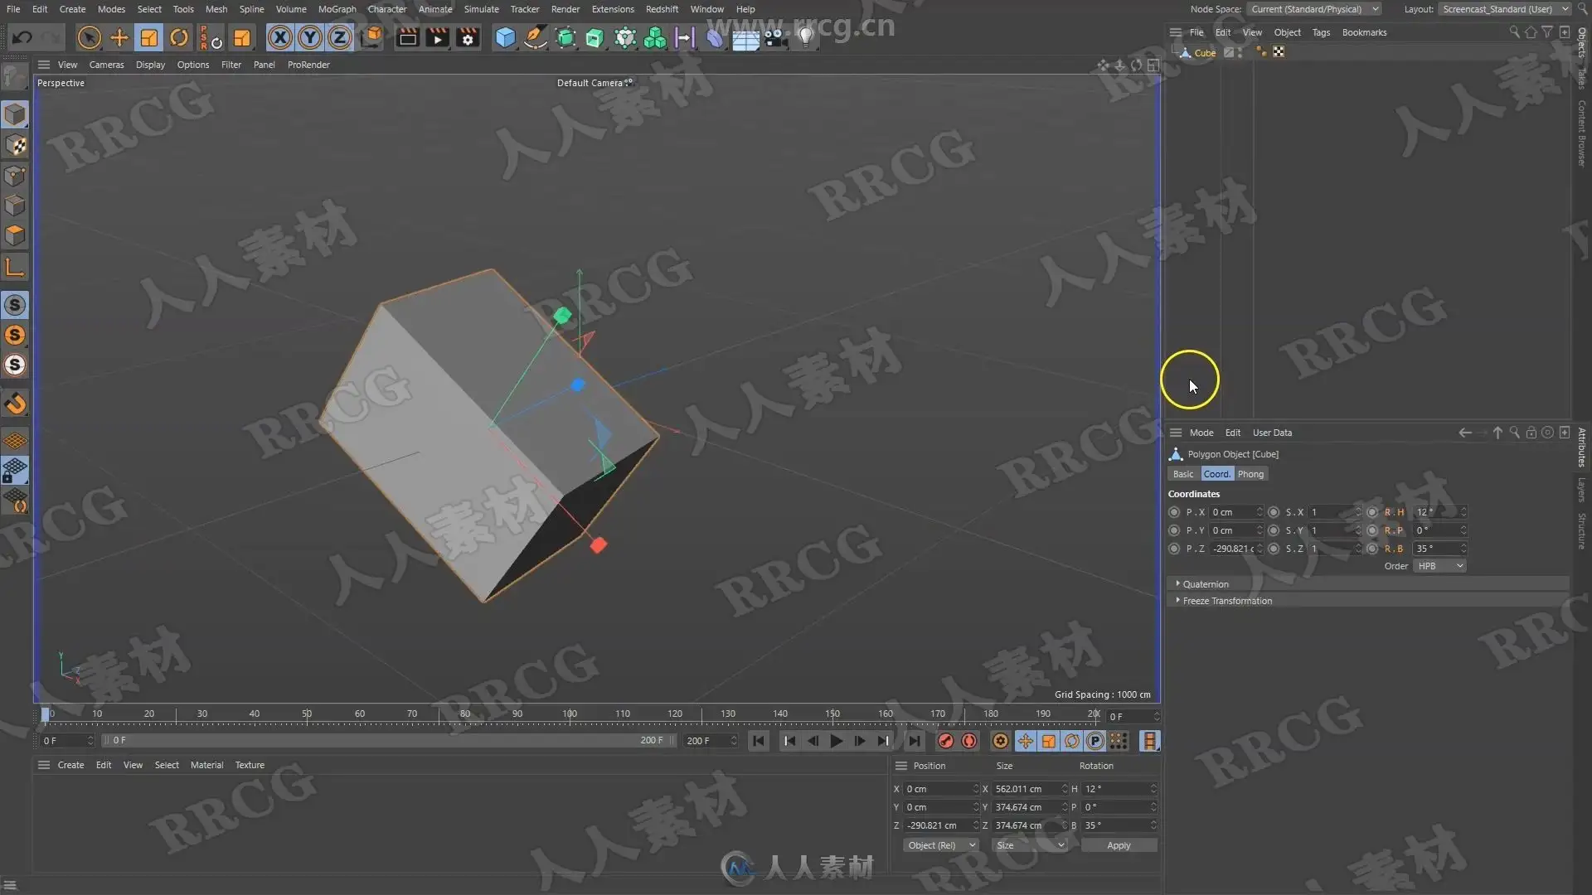The width and height of the screenshot is (1592, 895).
Task: Click the R.B animation dot
Action: [1372, 549]
